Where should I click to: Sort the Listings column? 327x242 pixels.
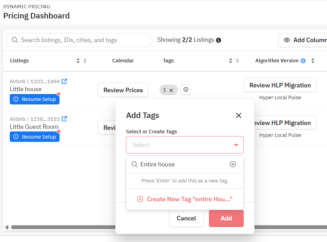tap(78, 61)
